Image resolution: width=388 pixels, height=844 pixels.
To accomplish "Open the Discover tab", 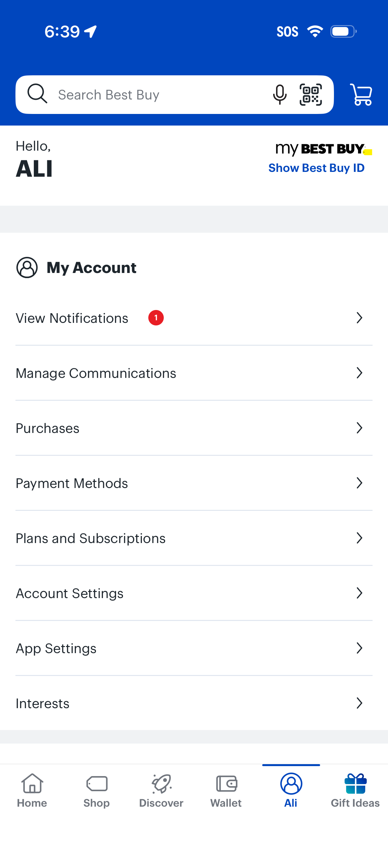I will coord(161,790).
